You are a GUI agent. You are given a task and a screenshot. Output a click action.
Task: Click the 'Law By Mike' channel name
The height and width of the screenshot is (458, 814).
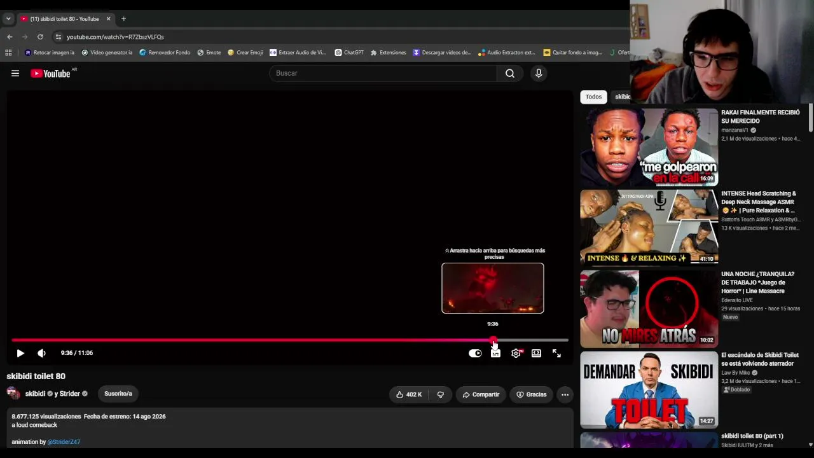(x=735, y=373)
